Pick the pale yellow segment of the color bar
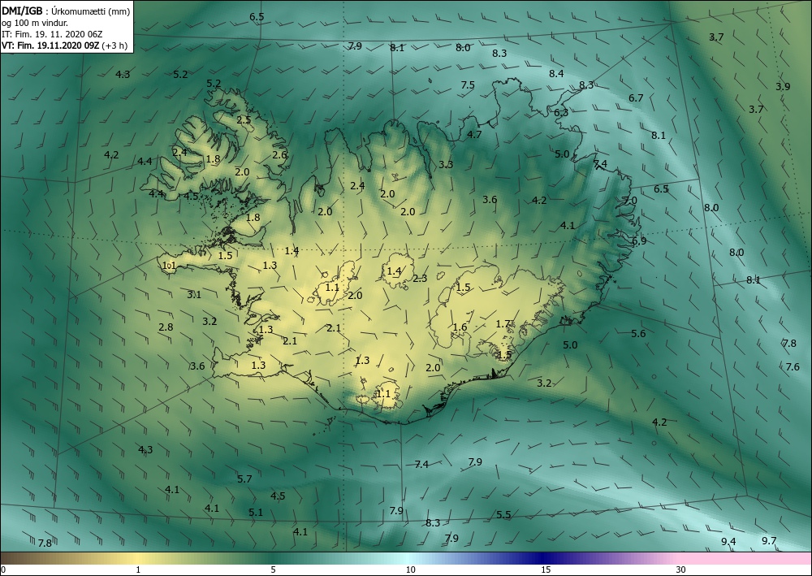This screenshot has height=576, width=812. 137,558
